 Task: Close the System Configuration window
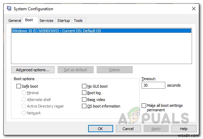(193, 9)
